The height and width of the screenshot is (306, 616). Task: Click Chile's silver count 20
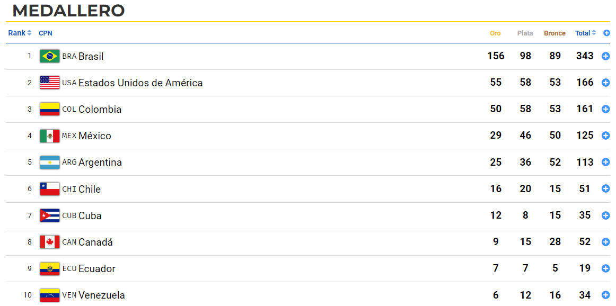tap(525, 188)
